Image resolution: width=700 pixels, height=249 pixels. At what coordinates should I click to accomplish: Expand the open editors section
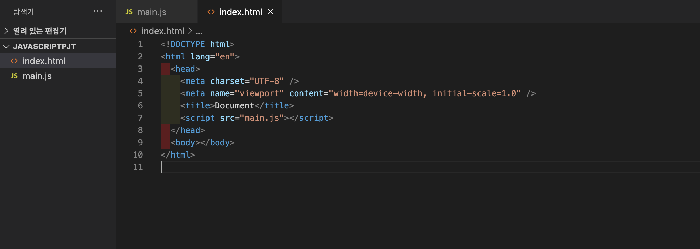57,31
